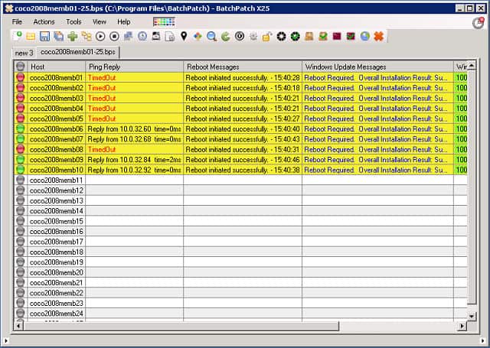Open the Tools menu

click(x=73, y=22)
